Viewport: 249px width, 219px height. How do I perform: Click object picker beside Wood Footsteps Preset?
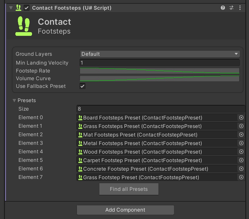[242, 152]
